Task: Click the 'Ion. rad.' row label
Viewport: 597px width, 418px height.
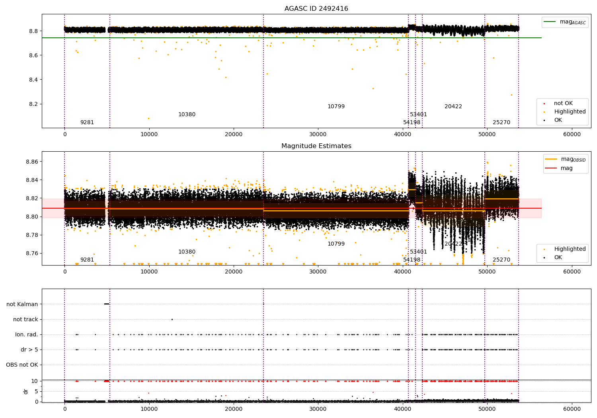Action: (27, 334)
